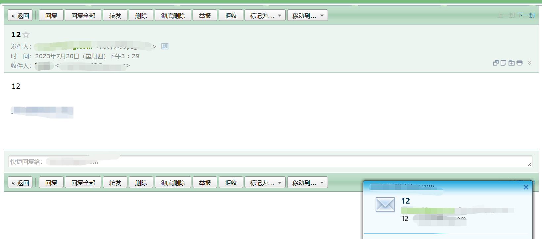Click the top 回复 button
The width and height of the screenshot is (542, 239).
coord(51,15)
